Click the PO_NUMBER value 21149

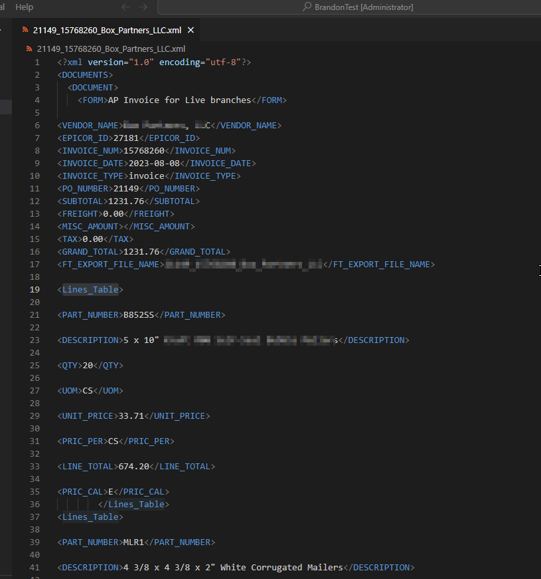[126, 188]
